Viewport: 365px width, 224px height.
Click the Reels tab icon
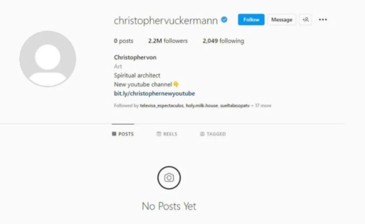(159, 134)
